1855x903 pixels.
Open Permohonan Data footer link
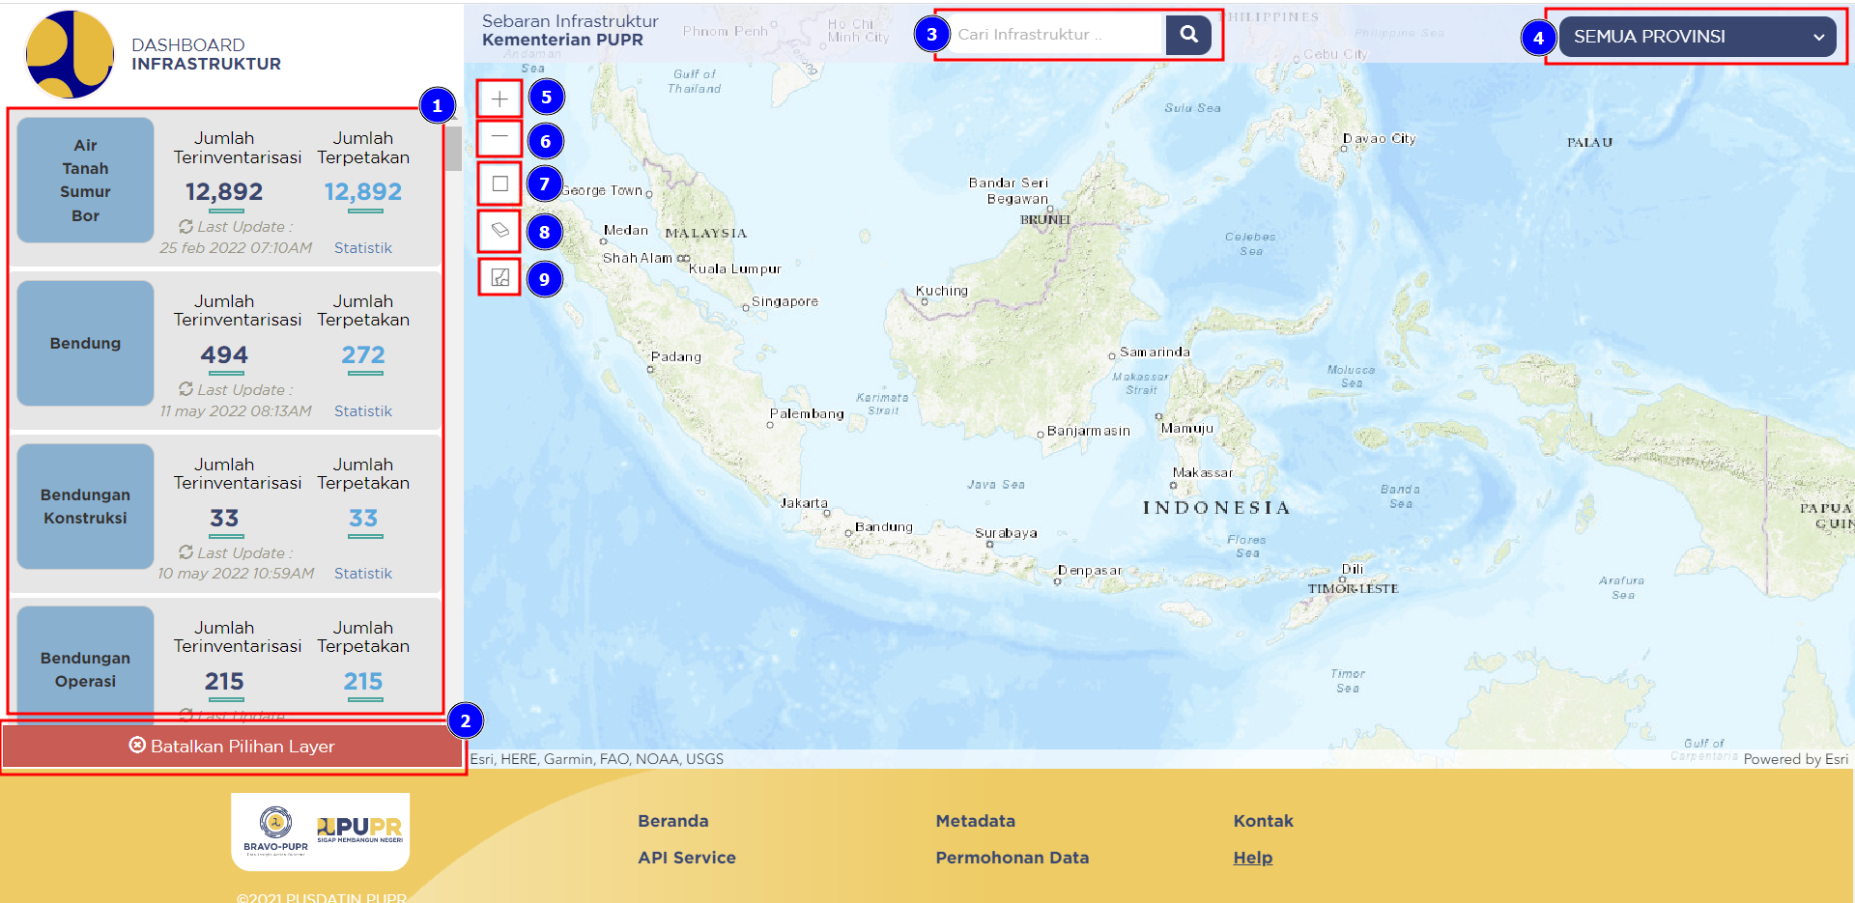(x=1012, y=858)
